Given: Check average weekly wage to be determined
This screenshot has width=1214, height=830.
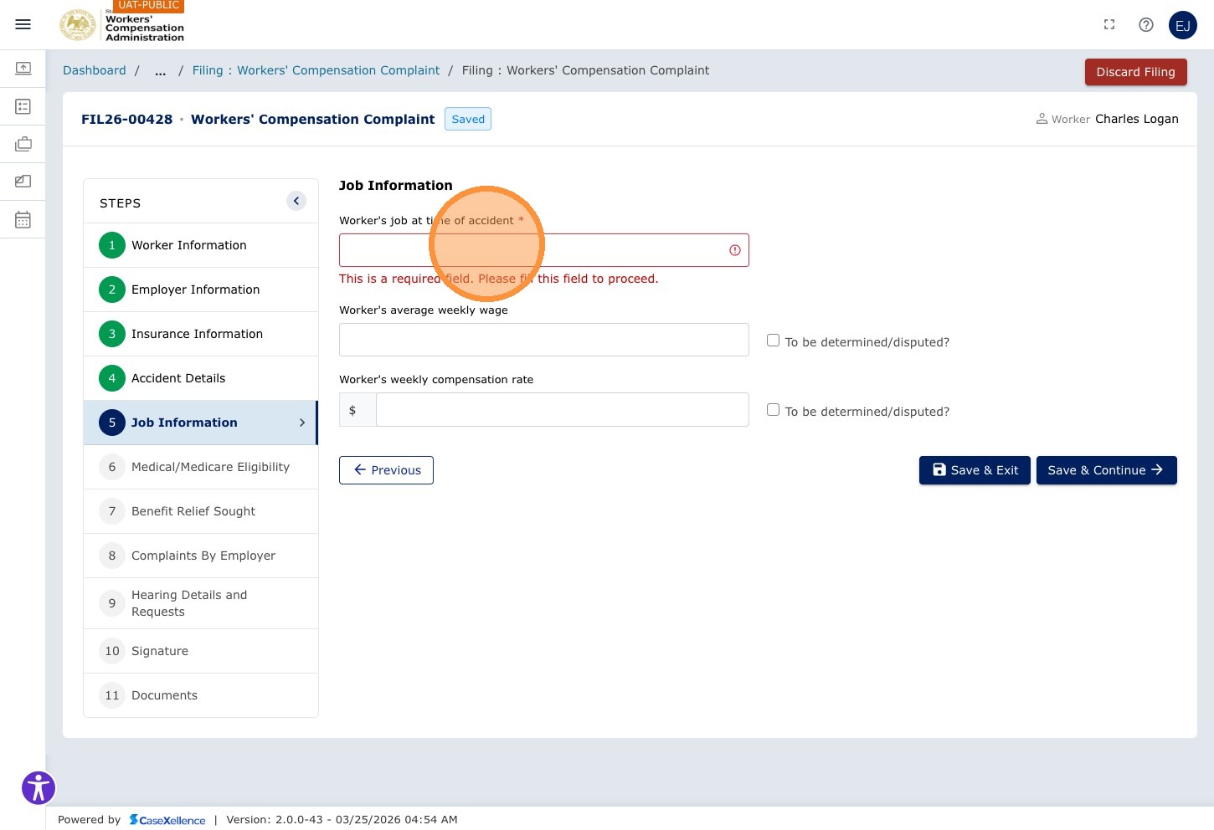Looking at the screenshot, I should (x=774, y=341).
